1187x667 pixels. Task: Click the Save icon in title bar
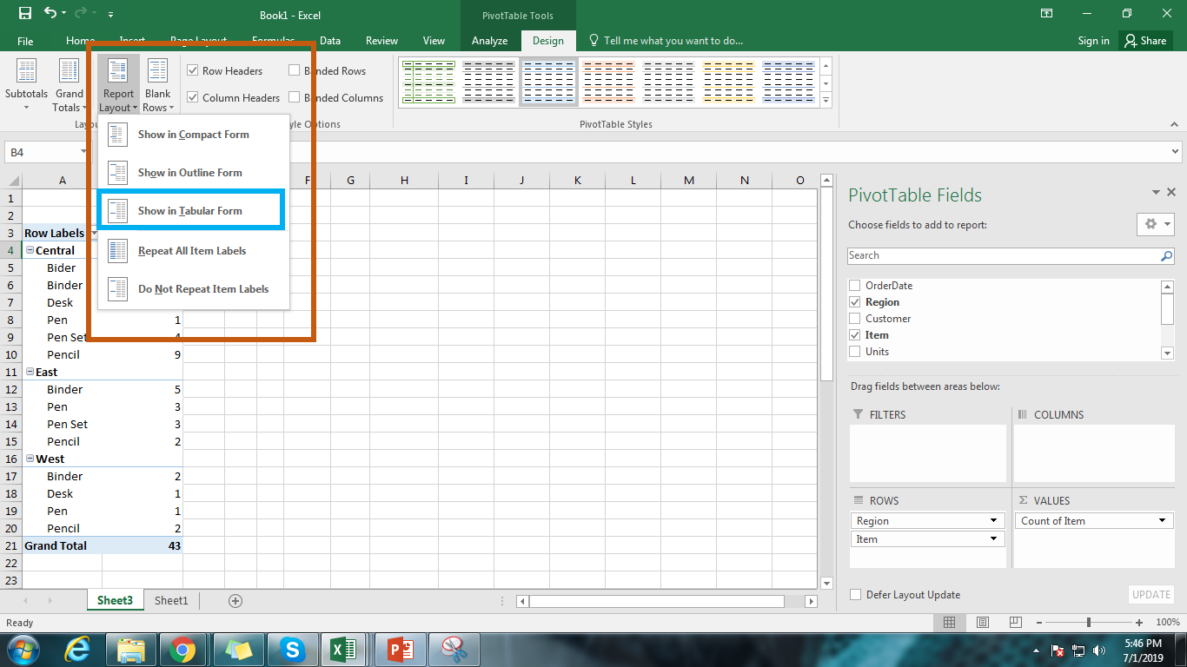[25, 14]
